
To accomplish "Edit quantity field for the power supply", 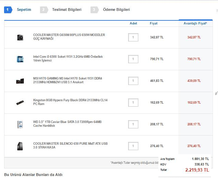I will click(x=133, y=37).
